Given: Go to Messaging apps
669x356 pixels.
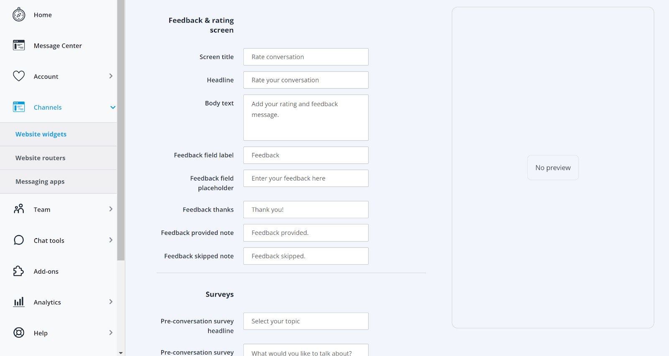Looking at the screenshot, I should pyautogui.click(x=40, y=182).
